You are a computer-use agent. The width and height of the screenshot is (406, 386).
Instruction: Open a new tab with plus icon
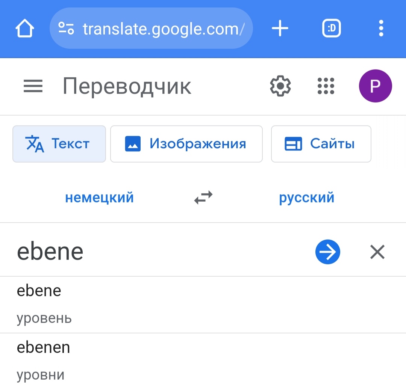[280, 29]
